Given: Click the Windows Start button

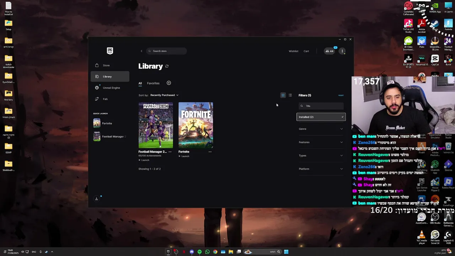Looking at the screenshot, I should click(286, 252).
